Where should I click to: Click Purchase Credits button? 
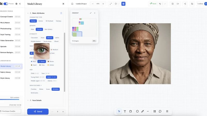(x=10, y=111)
